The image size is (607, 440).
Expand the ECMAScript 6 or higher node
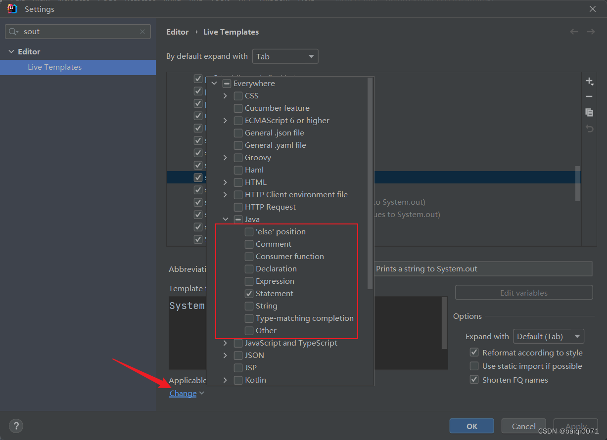coord(226,121)
